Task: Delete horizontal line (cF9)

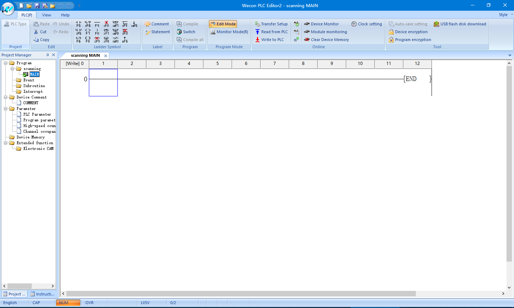Action: tap(97, 40)
